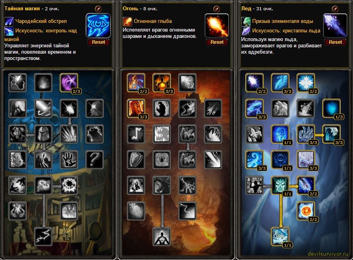Screen dimensions: 353x260
Task: Open the Огненная глыба spell link
Action: [153, 21]
